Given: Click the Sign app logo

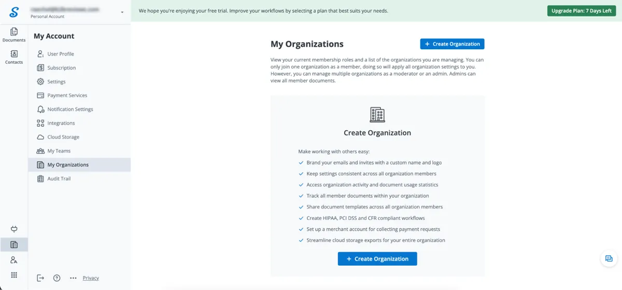Looking at the screenshot, I should pos(14,11).
